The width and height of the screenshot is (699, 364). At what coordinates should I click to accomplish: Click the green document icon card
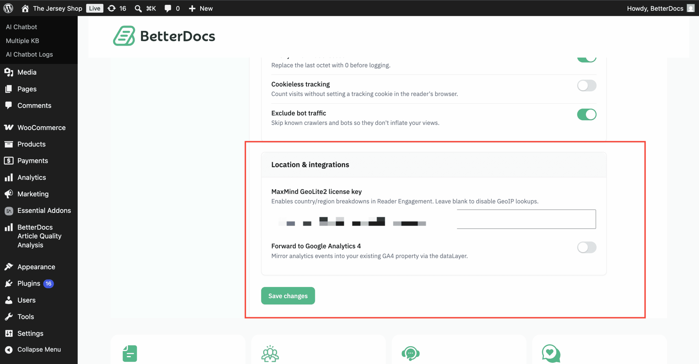[x=130, y=353]
